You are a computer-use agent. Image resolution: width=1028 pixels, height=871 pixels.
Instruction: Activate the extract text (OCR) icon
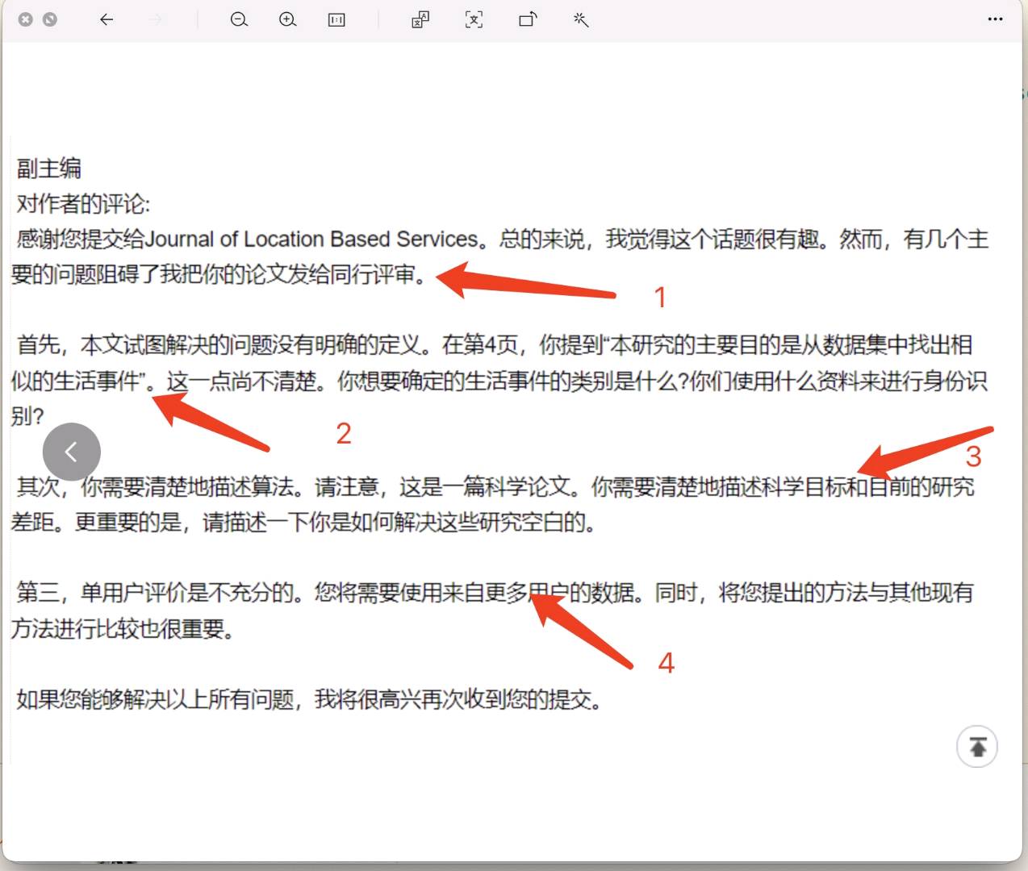pos(474,20)
